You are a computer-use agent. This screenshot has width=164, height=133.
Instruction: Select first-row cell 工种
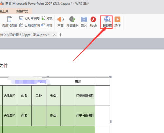tap(39, 96)
